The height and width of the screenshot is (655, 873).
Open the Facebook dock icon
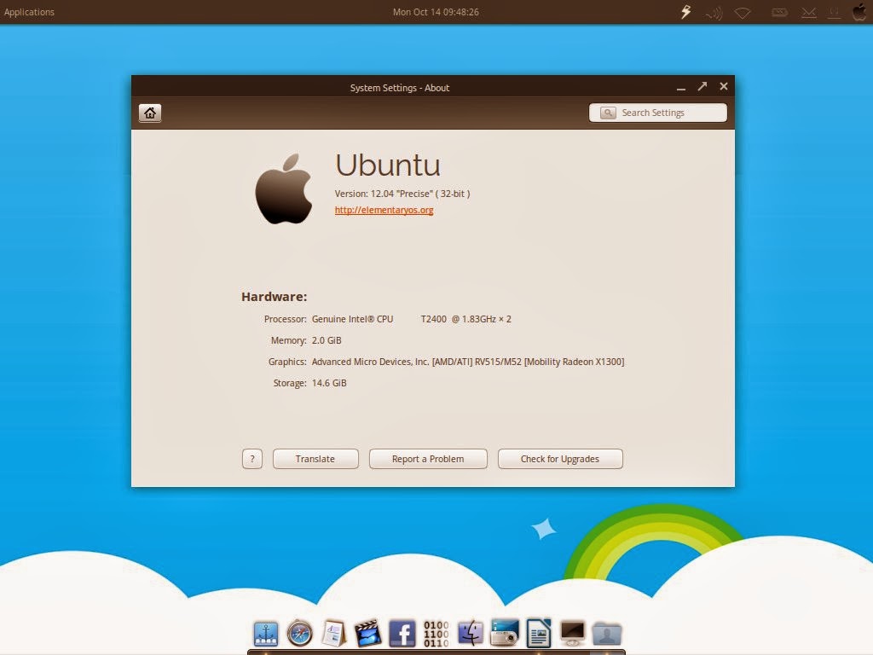(x=402, y=634)
